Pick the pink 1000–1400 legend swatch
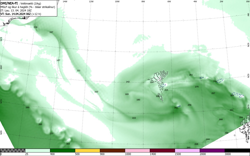The width and height of the screenshot is (250, 156). 137,151
